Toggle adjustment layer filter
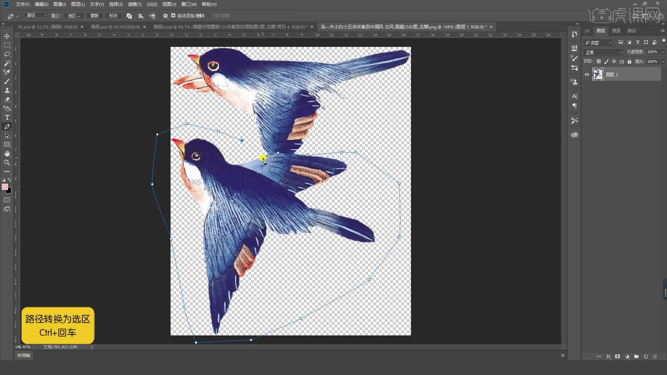 click(x=629, y=42)
